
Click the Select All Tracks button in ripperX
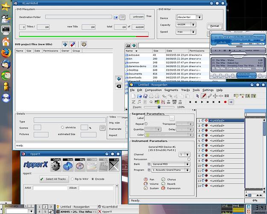(x=54, y=179)
